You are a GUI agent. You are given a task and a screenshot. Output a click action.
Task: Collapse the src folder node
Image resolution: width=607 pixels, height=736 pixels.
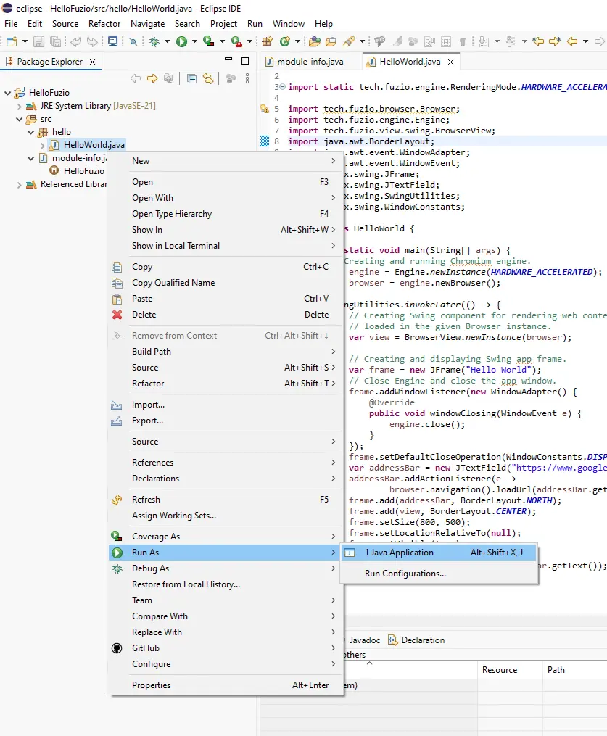[x=20, y=119]
